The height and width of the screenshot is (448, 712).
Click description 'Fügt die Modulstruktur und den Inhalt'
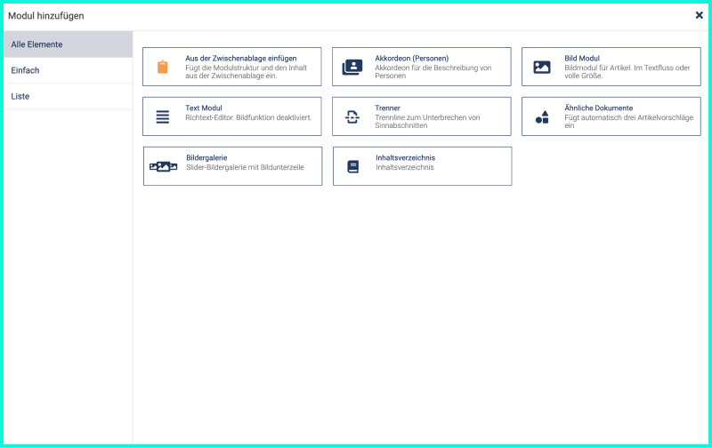[x=247, y=68]
